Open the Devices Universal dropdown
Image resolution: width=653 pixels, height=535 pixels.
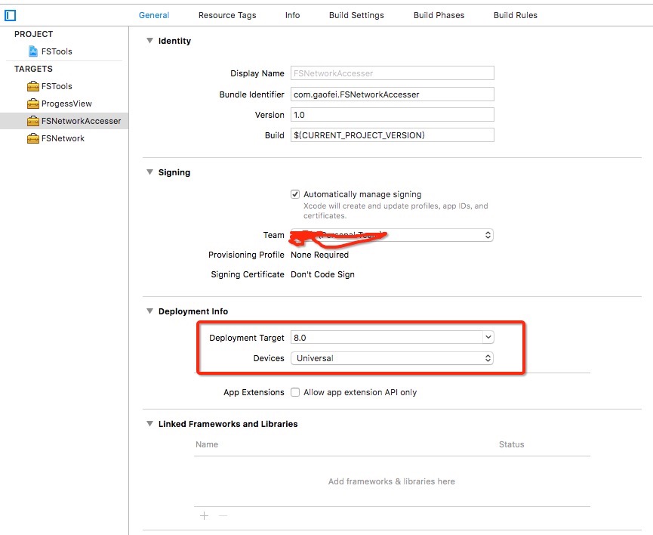488,358
